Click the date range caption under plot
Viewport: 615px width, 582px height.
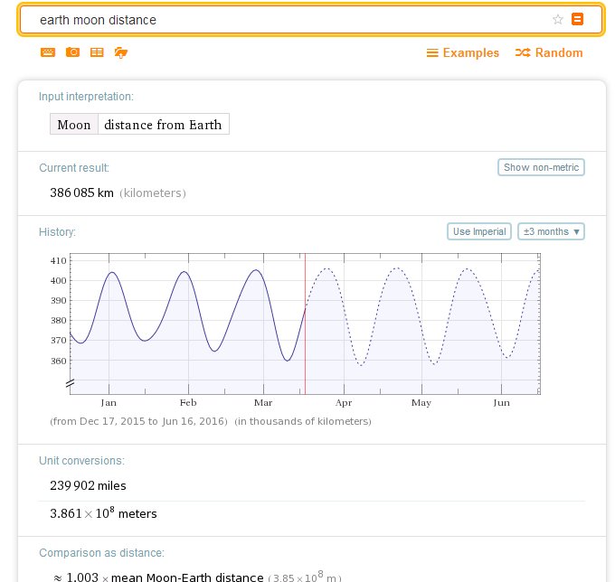[x=138, y=421]
